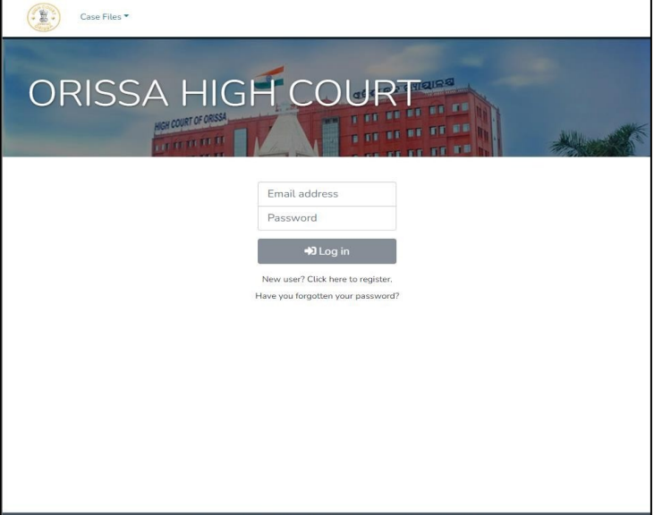Click the red court building in banner
This screenshot has width=654, height=515.
pyautogui.click(x=403, y=130)
